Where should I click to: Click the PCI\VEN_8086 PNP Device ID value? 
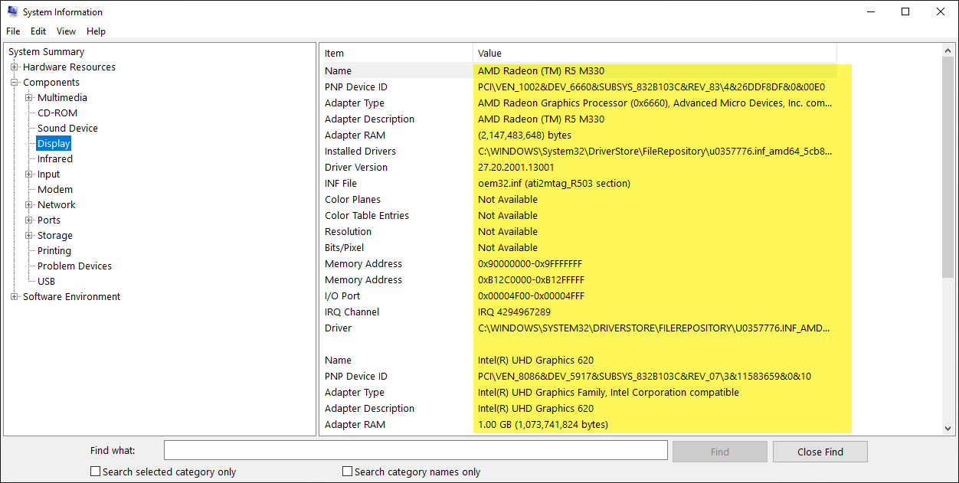644,376
